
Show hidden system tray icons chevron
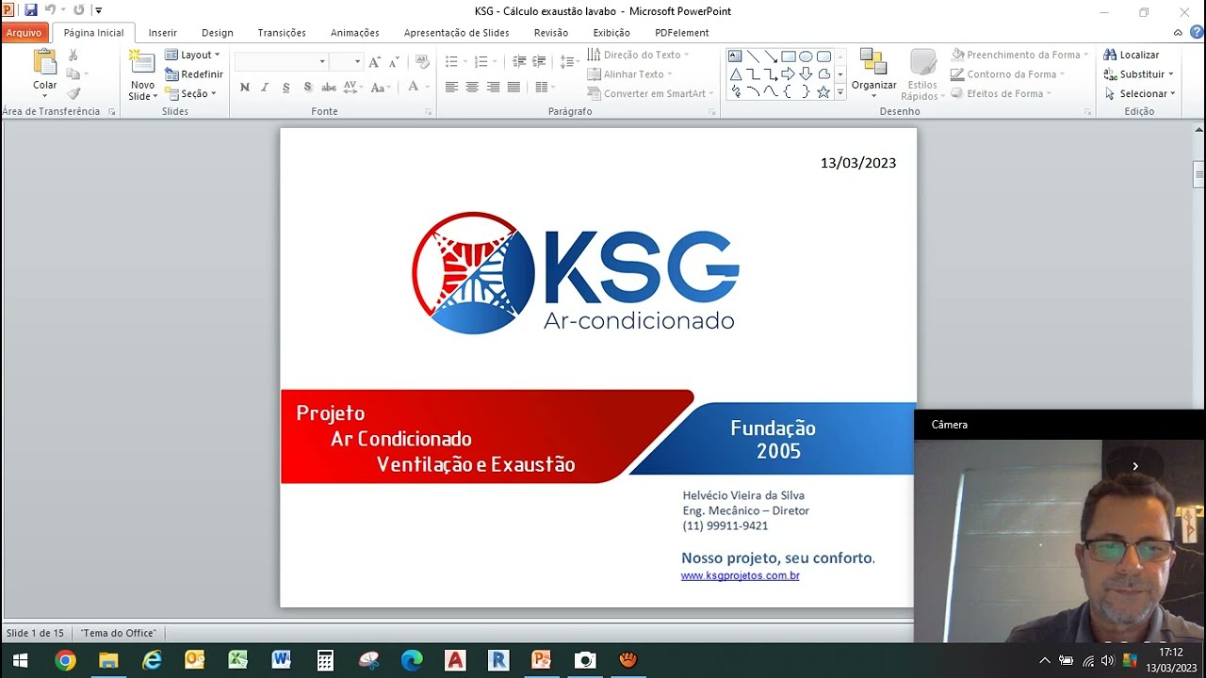point(1044,661)
